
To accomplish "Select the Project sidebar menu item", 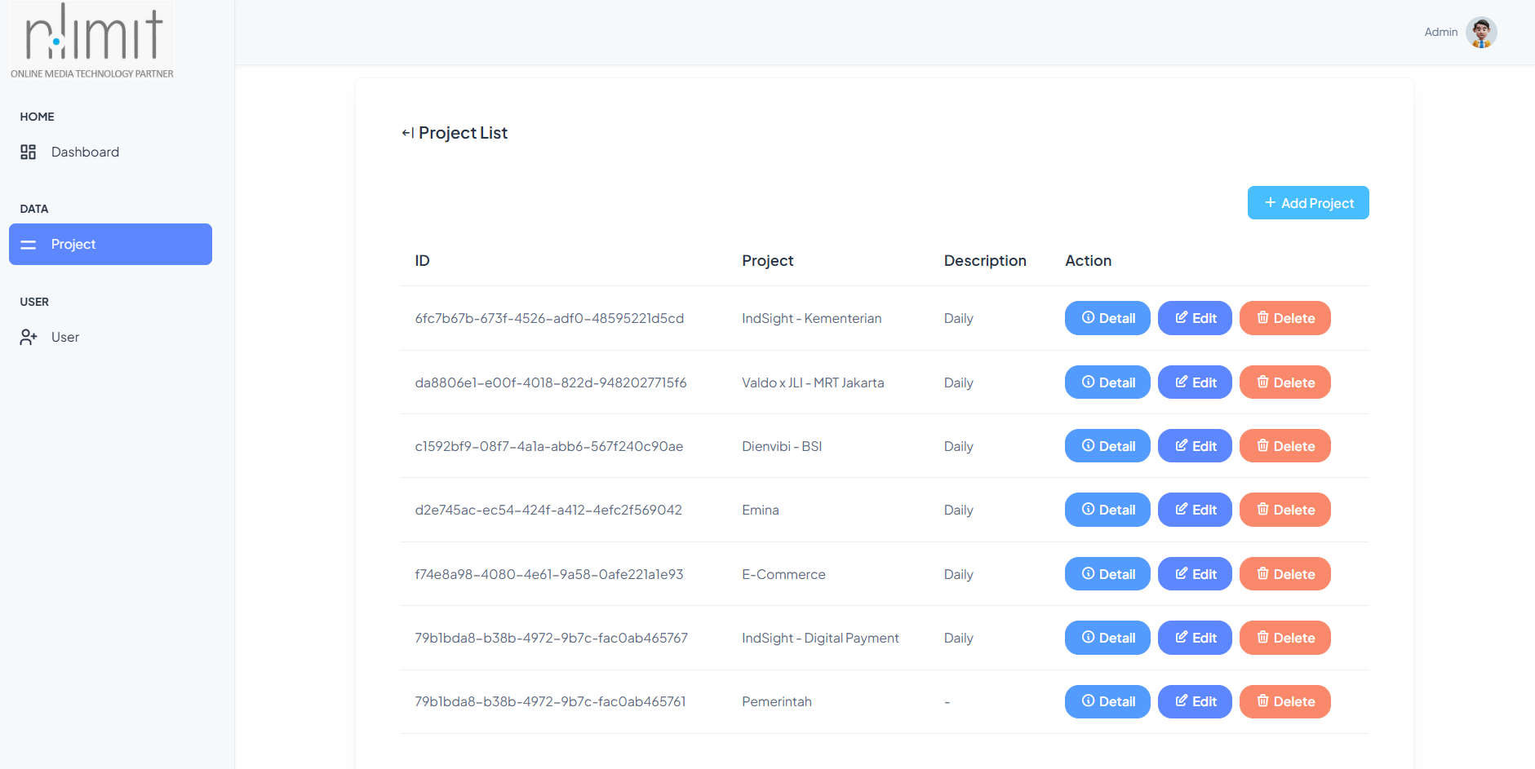I will tap(110, 245).
